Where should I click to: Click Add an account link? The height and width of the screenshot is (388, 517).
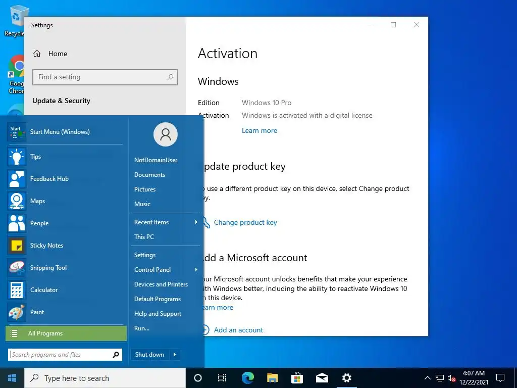tap(238, 330)
